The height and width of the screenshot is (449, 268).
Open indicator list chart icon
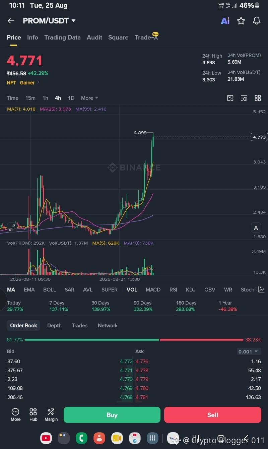pyautogui.click(x=261, y=290)
